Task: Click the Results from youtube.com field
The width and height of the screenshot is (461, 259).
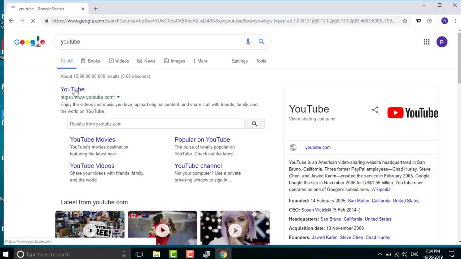Action: (x=156, y=124)
